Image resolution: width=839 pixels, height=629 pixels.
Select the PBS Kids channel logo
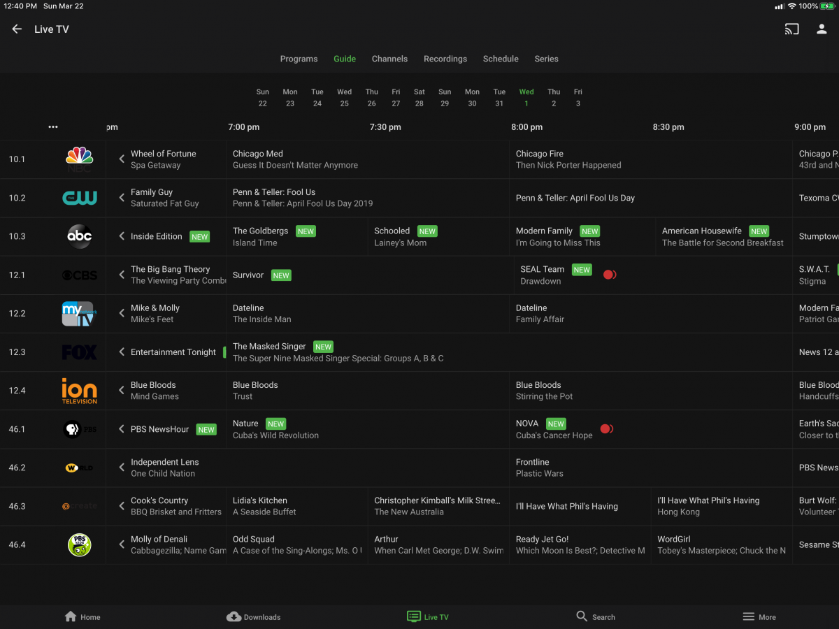[80, 544]
